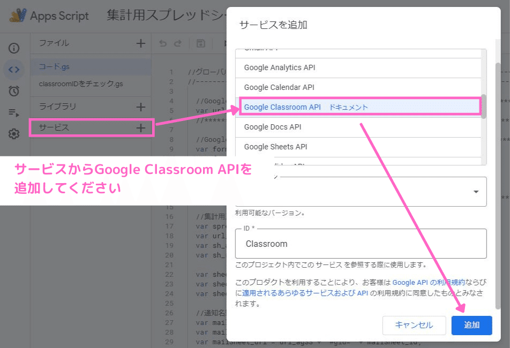This screenshot has width=510, height=348.
Task: Add a service with the plus icon
Action: click(140, 128)
